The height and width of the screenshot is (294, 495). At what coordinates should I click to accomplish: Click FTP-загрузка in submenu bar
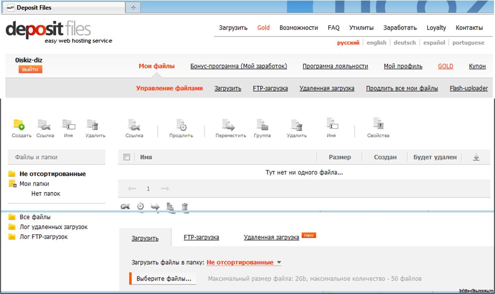coord(270,88)
